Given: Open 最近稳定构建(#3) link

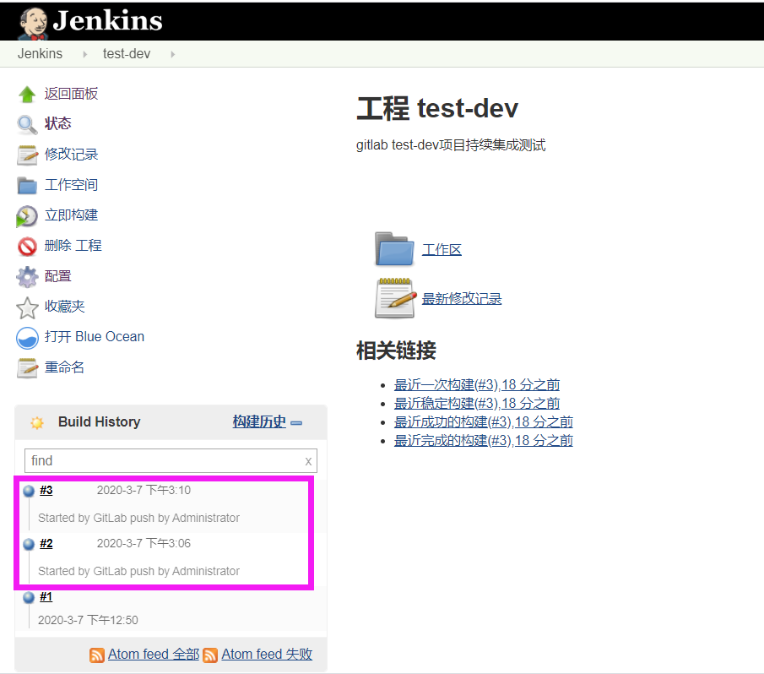Looking at the screenshot, I should pyautogui.click(x=477, y=403).
